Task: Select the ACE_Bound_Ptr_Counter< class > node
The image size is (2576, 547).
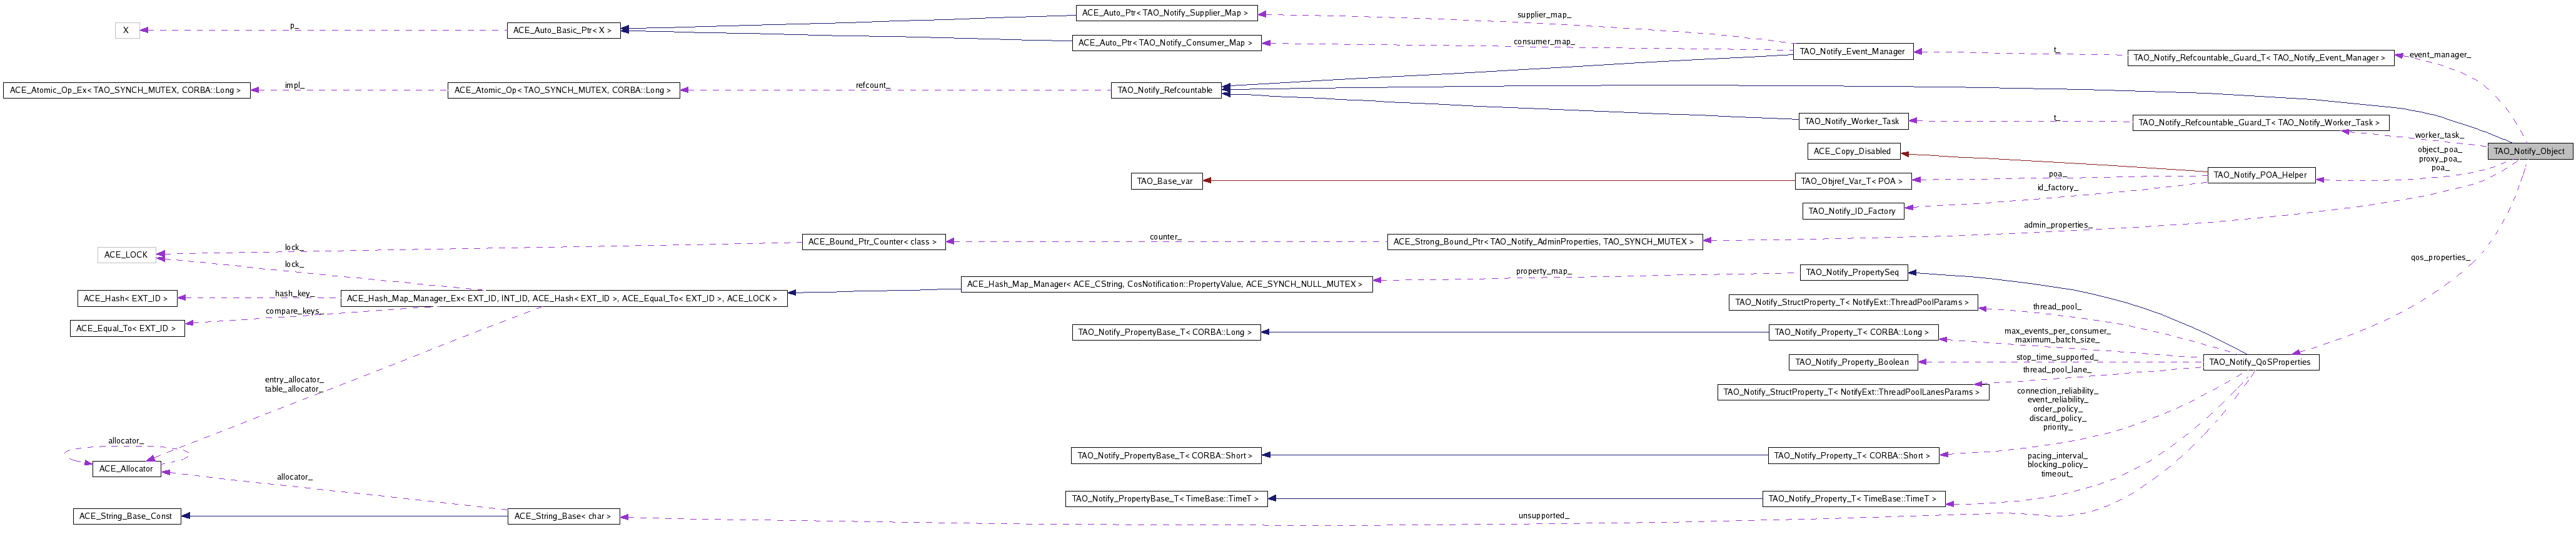Action: click(873, 241)
